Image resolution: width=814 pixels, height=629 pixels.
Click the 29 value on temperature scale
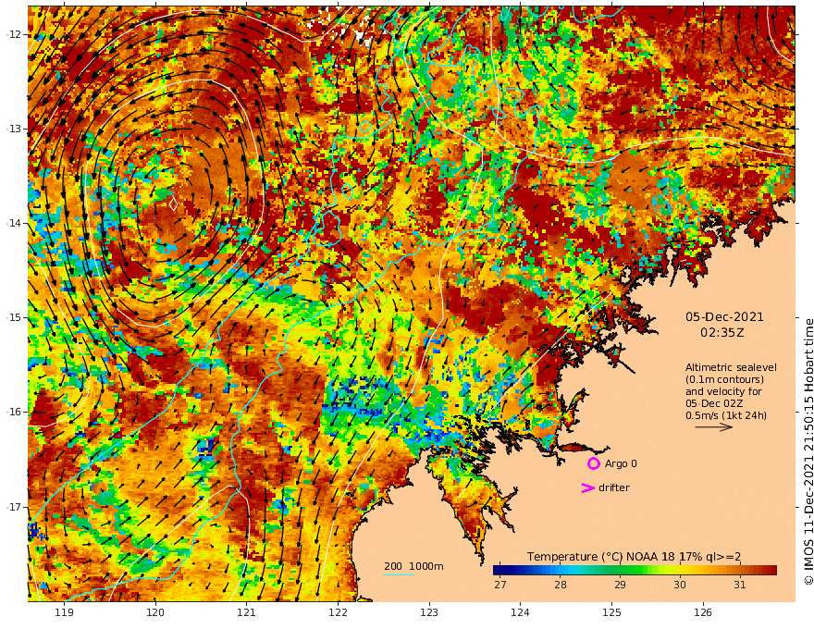pos(620,585)
